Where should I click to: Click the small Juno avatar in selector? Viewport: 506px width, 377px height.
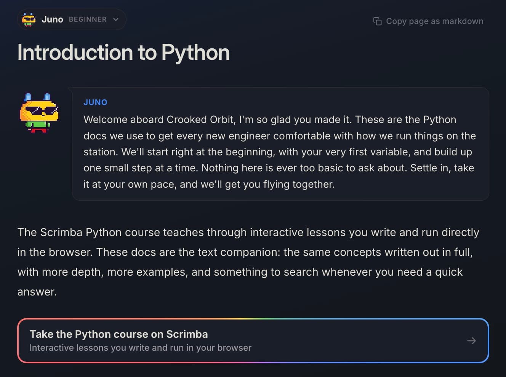coord(29,19)
